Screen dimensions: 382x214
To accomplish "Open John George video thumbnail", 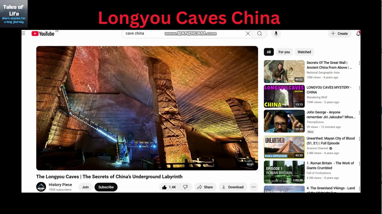I will 284,121.
